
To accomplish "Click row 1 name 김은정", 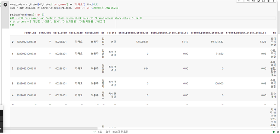I will 103,53.
